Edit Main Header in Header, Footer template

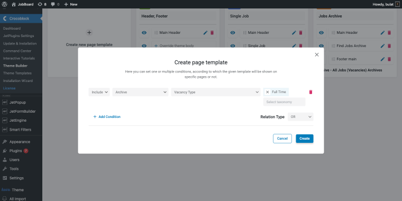205,33
